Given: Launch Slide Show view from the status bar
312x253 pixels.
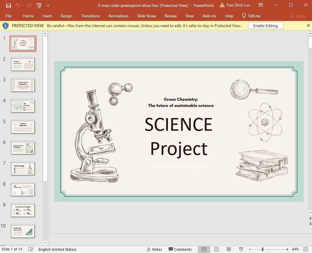Looking at the screenshot, I should coord(241,249).
